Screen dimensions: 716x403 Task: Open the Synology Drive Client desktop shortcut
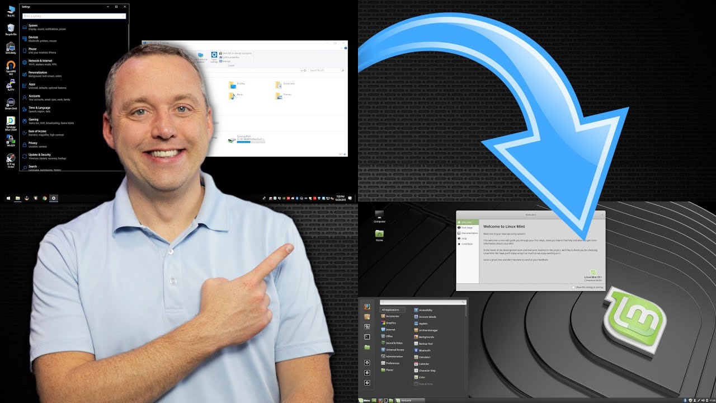pyautogui.click(x=11, y=124)
